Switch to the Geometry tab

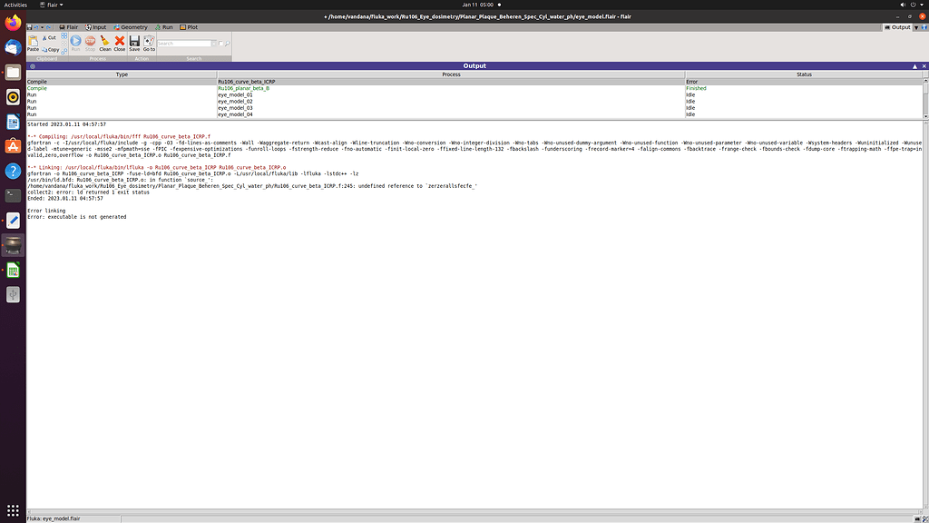click(131, 27)
